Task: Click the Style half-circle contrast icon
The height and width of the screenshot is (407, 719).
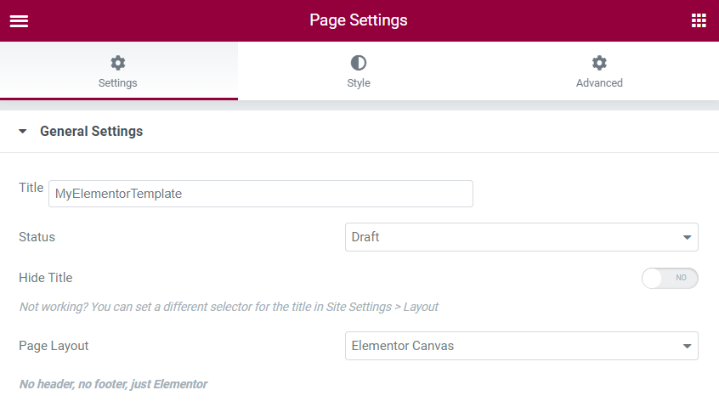Action: click(359, 63)
